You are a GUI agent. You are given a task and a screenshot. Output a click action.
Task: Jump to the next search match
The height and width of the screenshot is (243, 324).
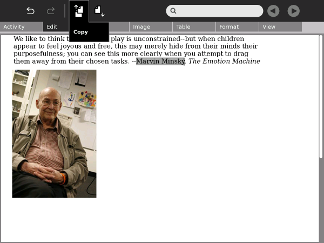293,11
